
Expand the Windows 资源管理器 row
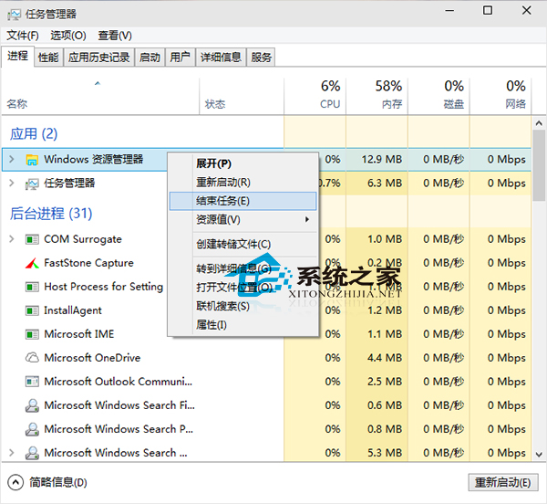[x=12, y=159]
